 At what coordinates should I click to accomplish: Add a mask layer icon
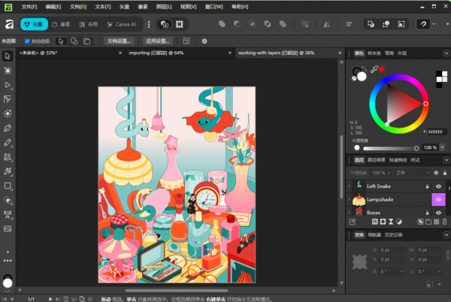coord(383,222)
